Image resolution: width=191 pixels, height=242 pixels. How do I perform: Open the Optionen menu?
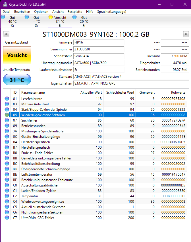pos(41,12)
